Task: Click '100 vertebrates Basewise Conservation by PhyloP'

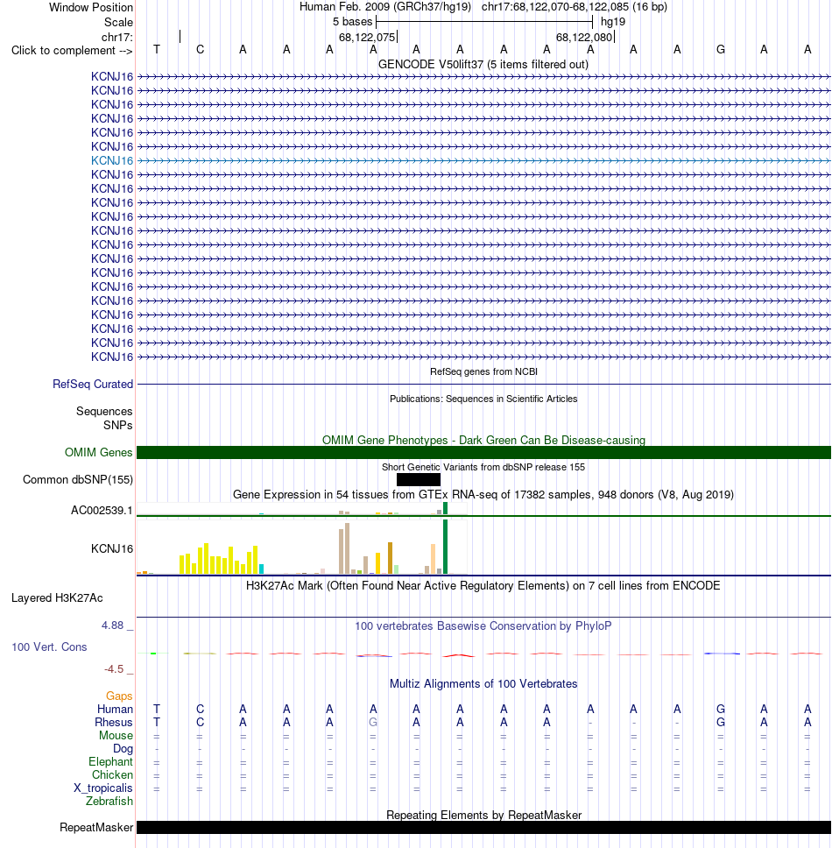Action: [483, 625]
